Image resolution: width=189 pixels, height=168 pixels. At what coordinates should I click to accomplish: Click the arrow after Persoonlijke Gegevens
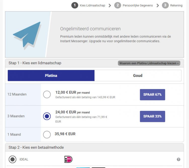pos(158,6)
